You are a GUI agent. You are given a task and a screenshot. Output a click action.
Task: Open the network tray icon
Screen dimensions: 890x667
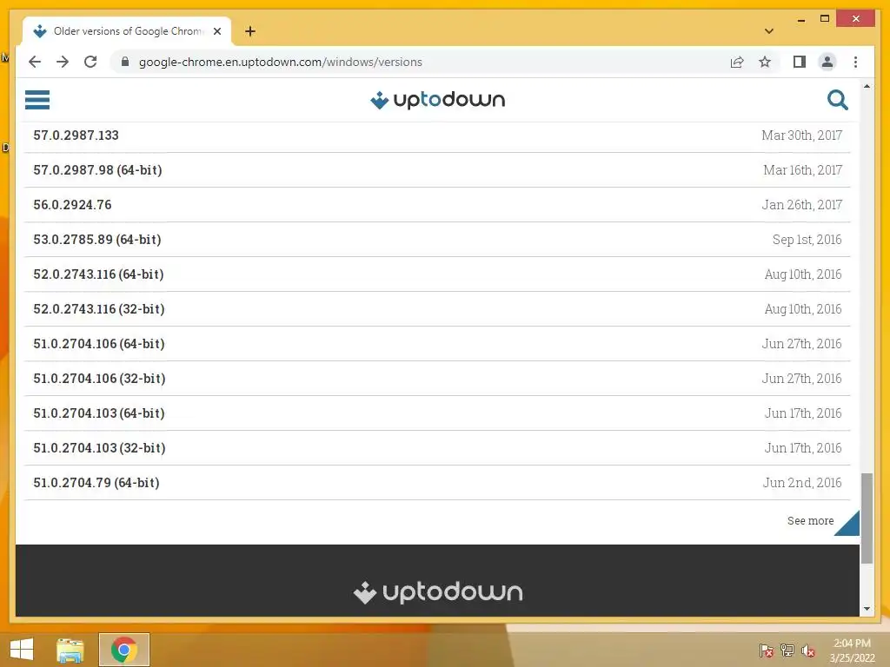[787, 650]
